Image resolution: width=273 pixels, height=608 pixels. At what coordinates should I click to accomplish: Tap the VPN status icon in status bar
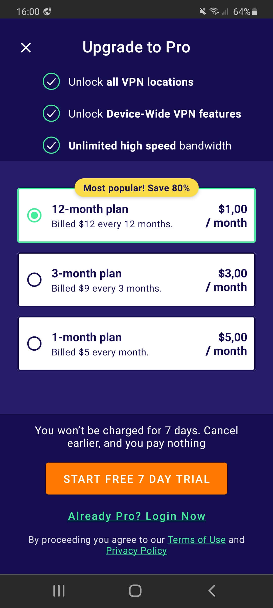click(47, 11)
